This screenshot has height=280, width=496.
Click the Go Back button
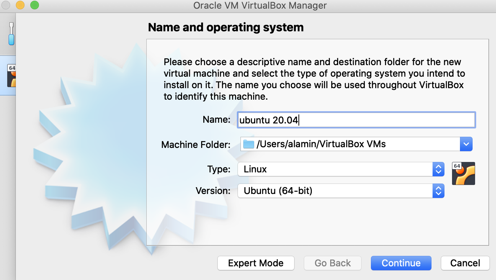coord(333,263)
